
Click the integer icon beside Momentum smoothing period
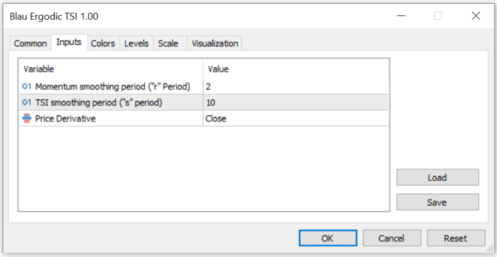(27, 86)
